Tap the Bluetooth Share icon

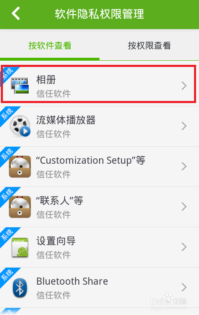coord(20,288)
